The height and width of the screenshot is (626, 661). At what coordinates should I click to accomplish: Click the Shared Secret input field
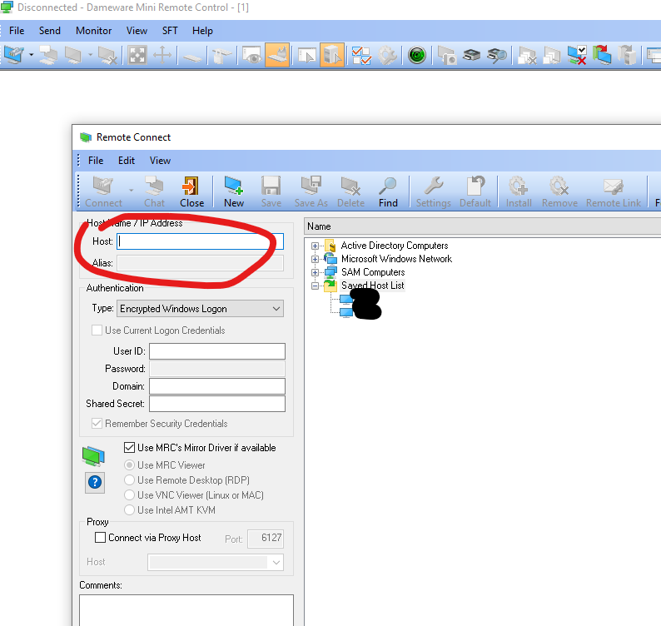(x=217, y=404)
